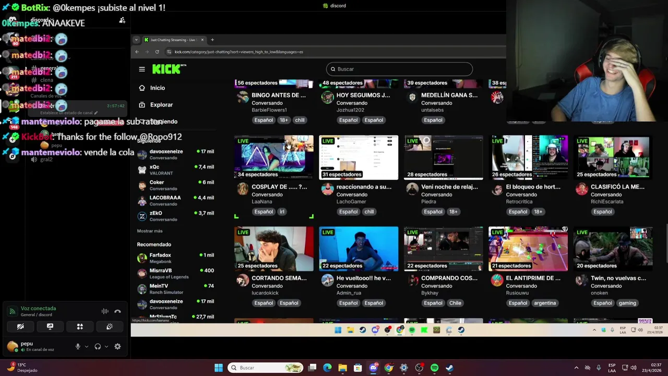Open Veni noche de relaj stream thumbnail
This screenshot has height=376, width=668.
[443, 157]
